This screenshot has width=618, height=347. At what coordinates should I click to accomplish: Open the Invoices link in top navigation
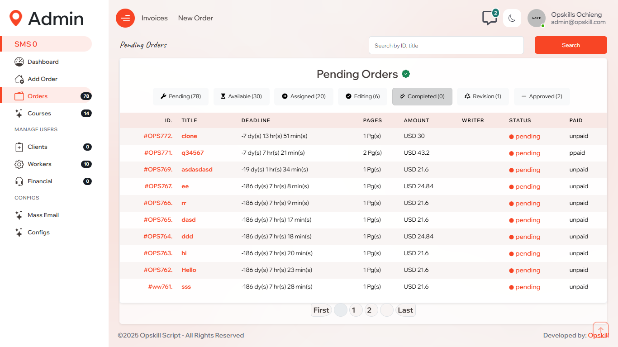(x=154, y=18)
